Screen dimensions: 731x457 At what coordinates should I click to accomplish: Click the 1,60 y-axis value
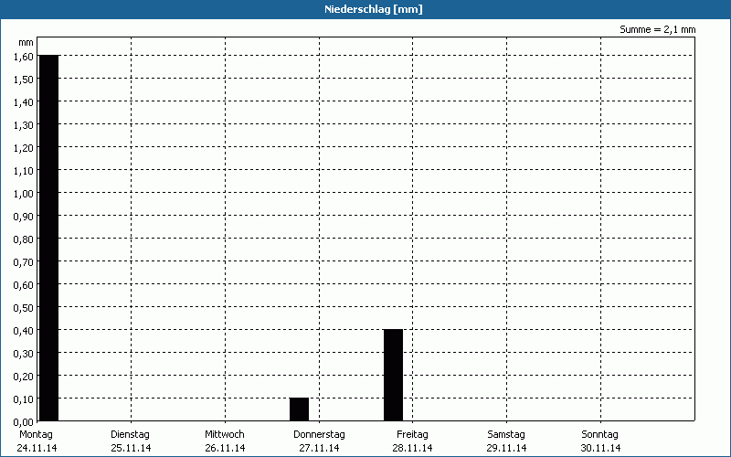click(x=24, y=57)
